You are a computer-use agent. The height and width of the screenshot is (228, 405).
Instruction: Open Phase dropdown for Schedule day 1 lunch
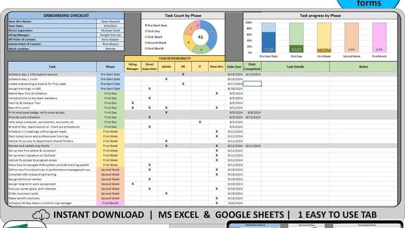[110, 79]
